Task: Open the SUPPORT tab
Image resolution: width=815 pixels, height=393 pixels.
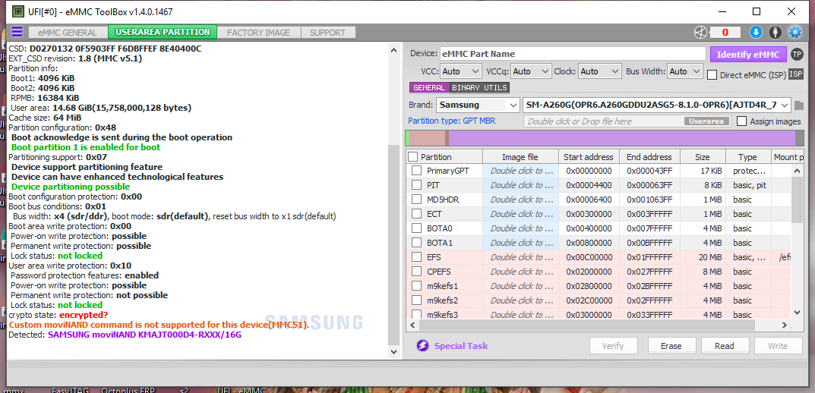Action: coord(327,32)
